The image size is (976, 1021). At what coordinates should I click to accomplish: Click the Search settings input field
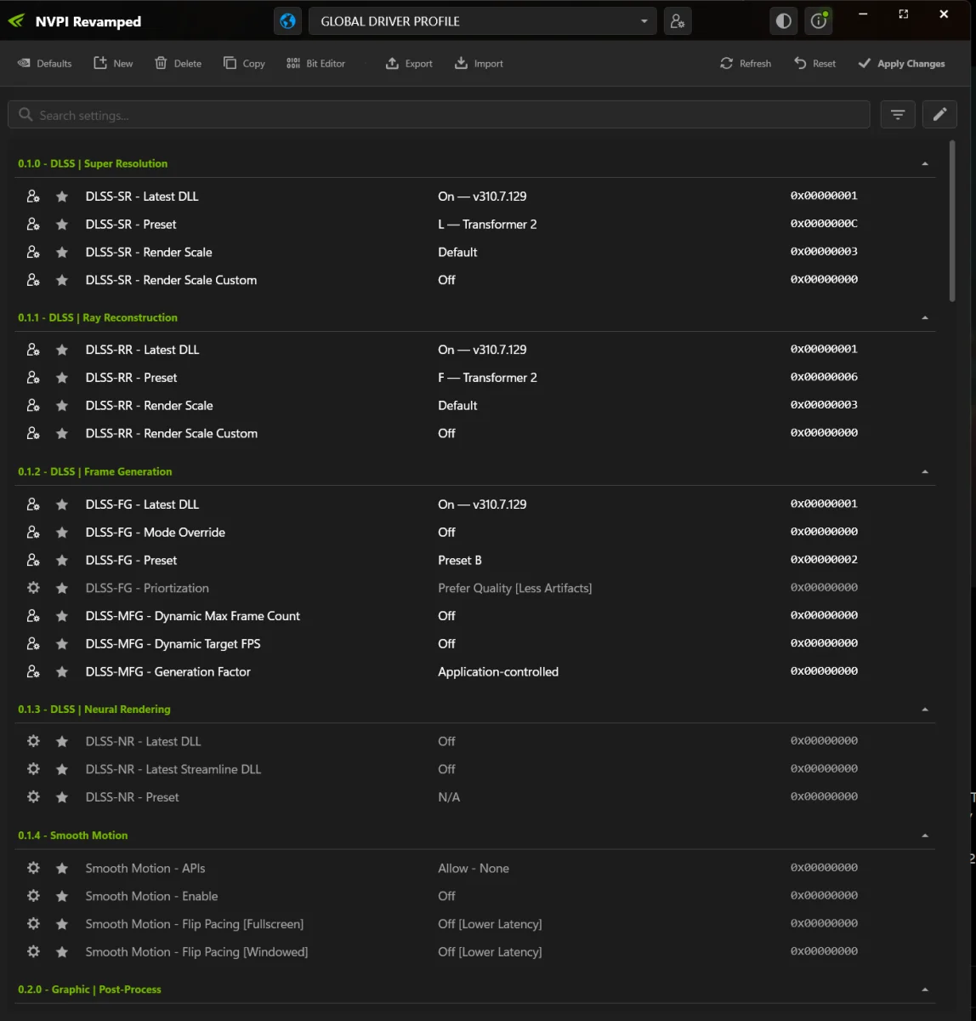439,115
